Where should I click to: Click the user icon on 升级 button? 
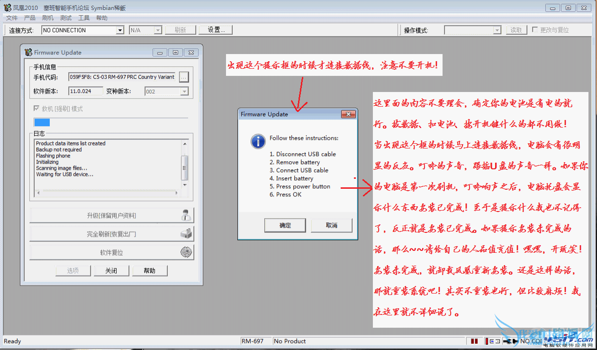pos(186,215)
